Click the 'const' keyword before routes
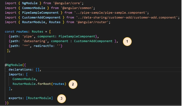This screenshot has height=106, width=182. (9, 32)
